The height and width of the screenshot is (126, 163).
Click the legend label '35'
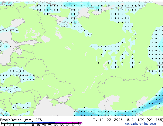coord(62,125)
